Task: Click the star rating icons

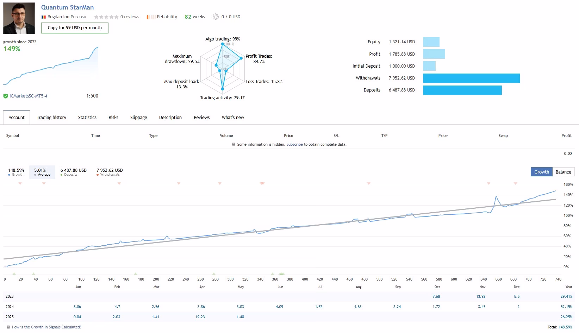Action: 106,17
